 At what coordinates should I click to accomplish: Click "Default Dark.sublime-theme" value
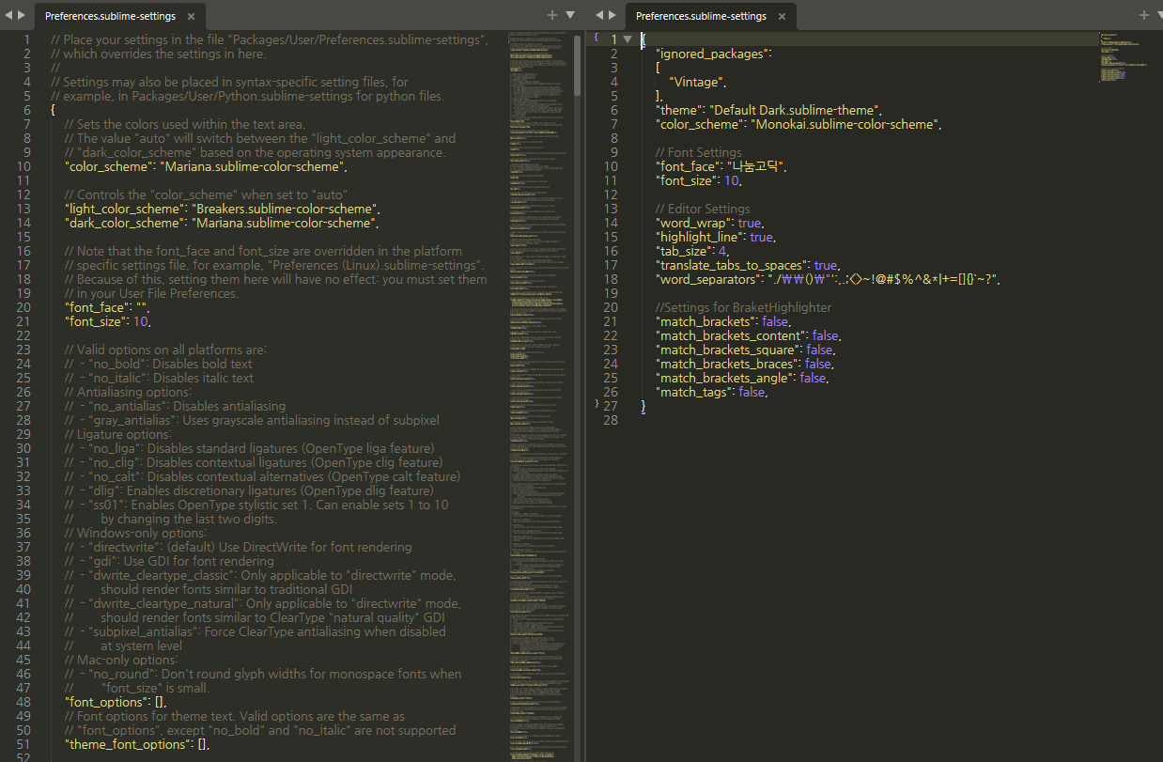[x=794, y=110]
